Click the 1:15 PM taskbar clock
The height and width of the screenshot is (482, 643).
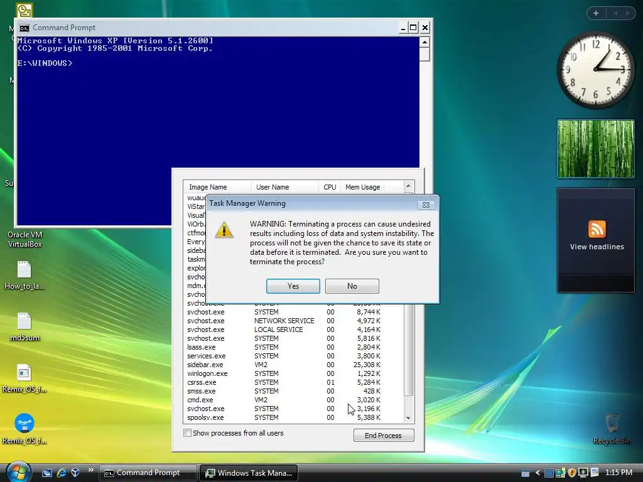[619, 473]
